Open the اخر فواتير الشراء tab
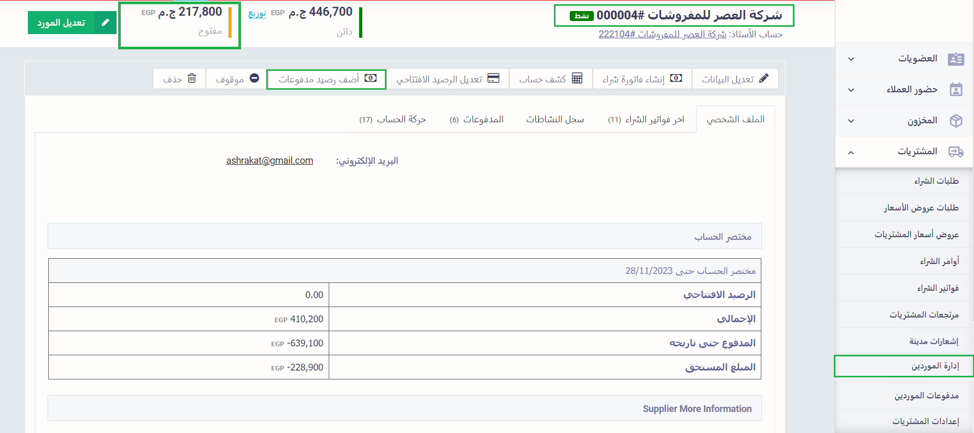This screenshot has height=433, width=974. pos(646,120)
